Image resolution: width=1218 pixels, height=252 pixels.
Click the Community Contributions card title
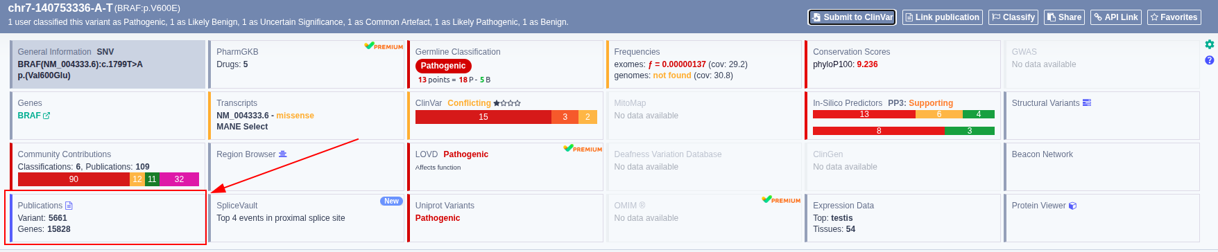tap(65, 154)
